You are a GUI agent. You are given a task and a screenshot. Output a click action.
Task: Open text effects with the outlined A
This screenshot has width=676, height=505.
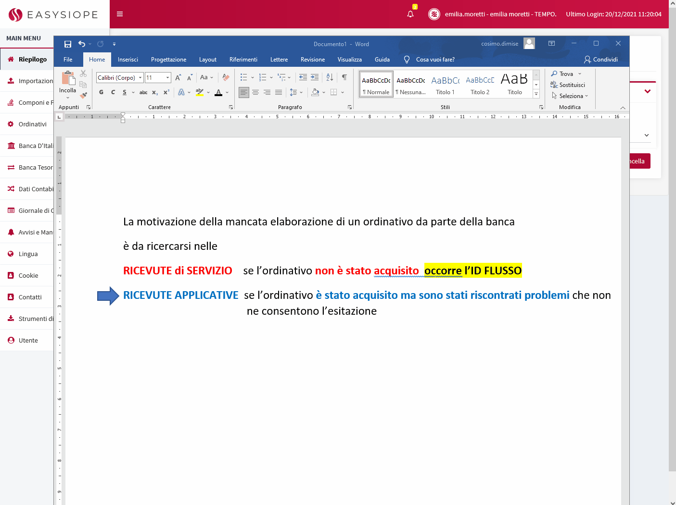pyautogui.click(x=181, y=92)
